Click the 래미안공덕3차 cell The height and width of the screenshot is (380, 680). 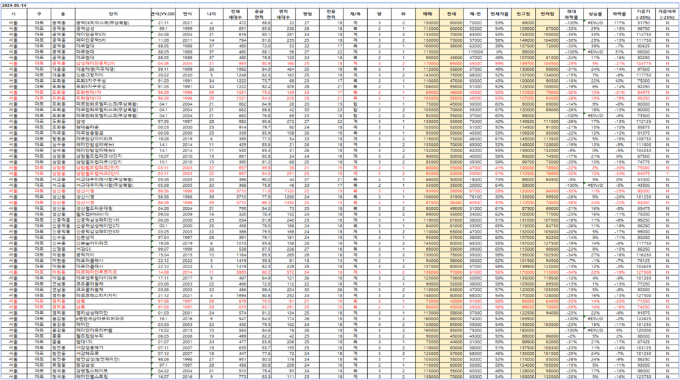click(x=113, y=34)
